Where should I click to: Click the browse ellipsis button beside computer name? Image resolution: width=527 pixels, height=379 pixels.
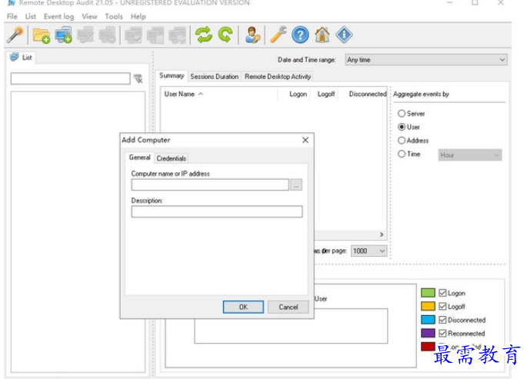coord(296,185)
